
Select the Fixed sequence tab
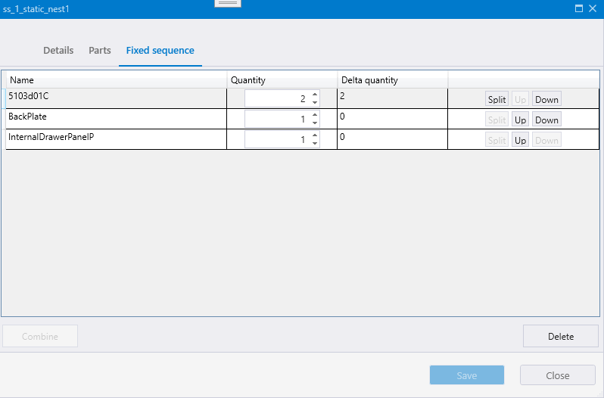coord(160,51)
